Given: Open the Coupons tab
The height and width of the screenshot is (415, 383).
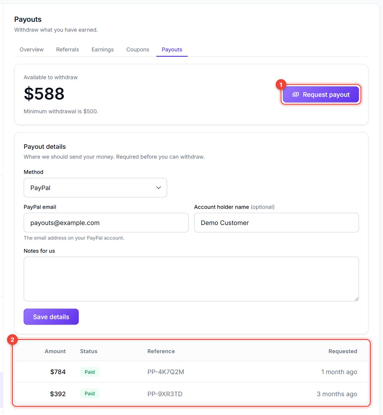Looking at the screenshot, I should [x=138, y=50].
